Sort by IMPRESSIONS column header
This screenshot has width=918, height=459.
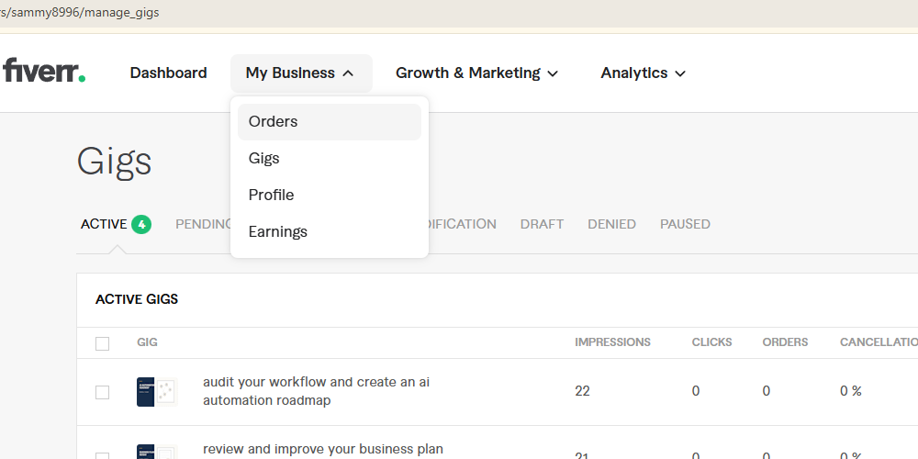pos(612,342)
